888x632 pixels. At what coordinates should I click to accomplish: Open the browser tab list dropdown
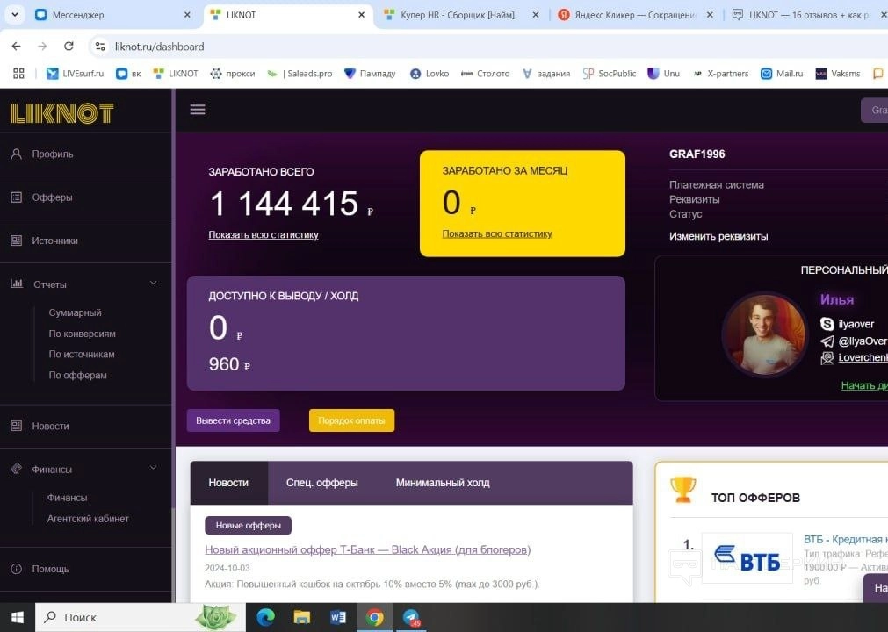coord(15,15)
